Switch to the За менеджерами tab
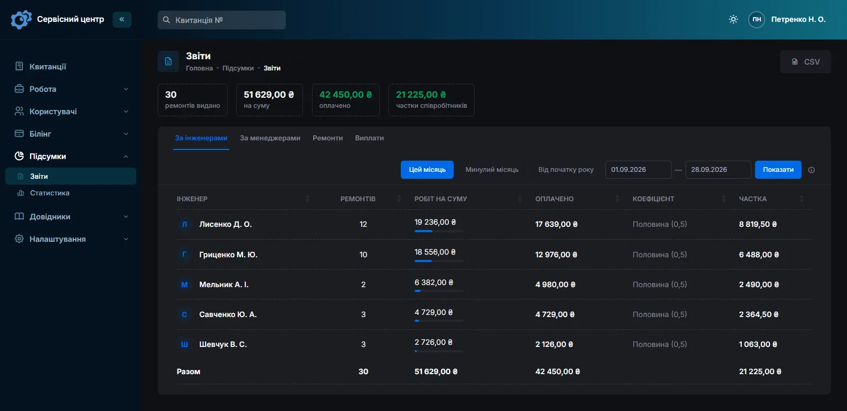 (270, 138)
